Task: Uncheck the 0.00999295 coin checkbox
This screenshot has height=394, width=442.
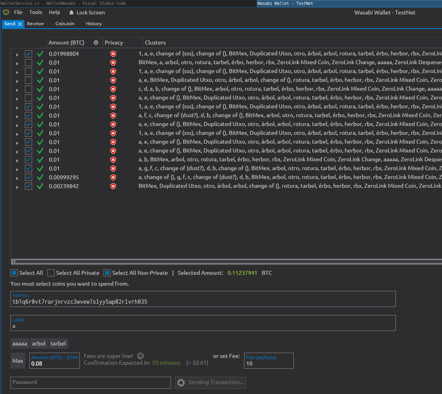Action: pyautogui.click(x=29, y=177)
